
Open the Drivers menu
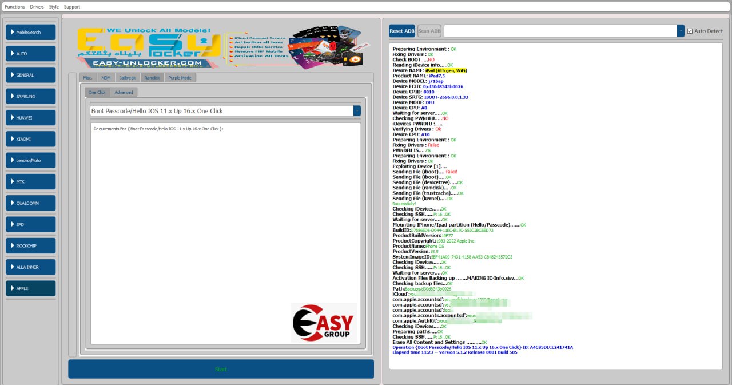(x=37, y=7)
